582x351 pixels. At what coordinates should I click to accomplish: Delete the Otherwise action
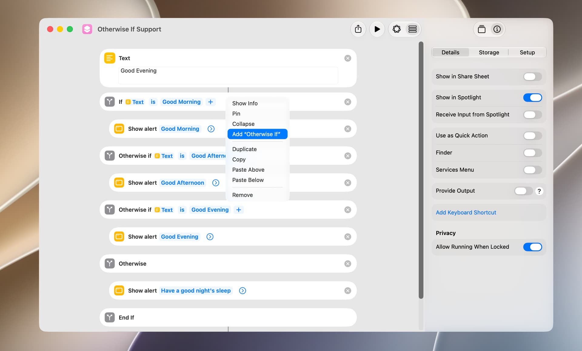[x=348, y=263]
